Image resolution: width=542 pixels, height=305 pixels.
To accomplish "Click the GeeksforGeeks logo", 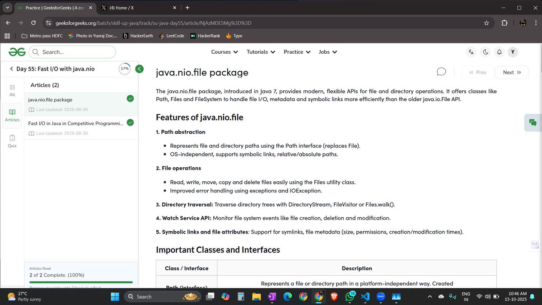I will [16, 52].
